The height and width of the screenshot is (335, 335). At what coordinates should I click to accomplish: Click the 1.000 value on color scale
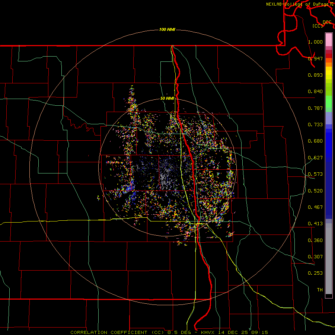(315, 42)
